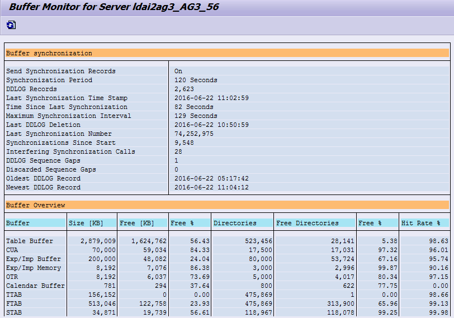Screen dimensions: 454x318
Task: Select the FTAB buffer row name
Action: [x=14, y=304]
